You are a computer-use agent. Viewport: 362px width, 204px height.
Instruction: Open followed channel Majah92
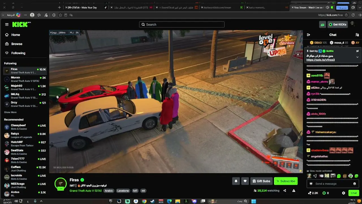click(25, 88)
